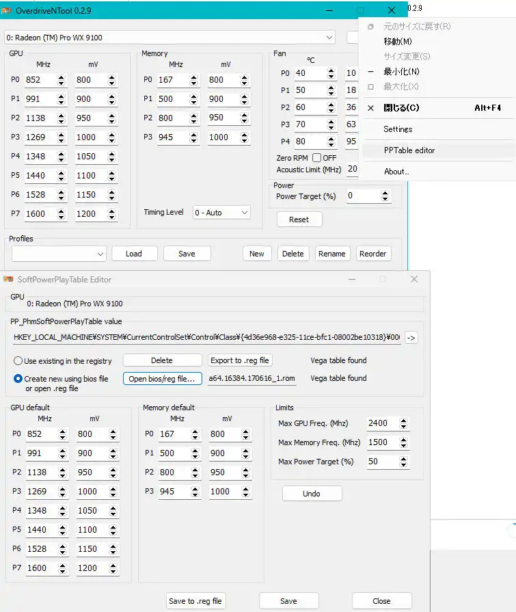Click Open bios/reg file... button

point(162,379)
